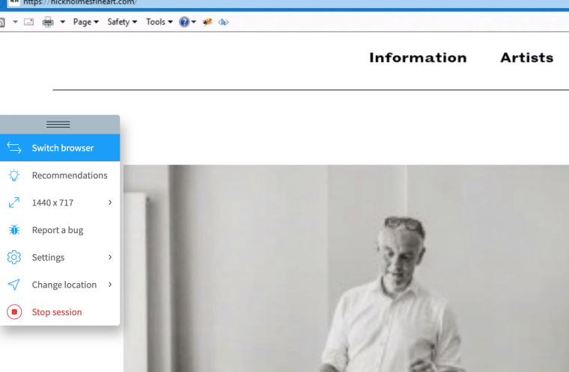This screenshot has width=569, height=372.
Task: Expand the 1440 x 717 resolution submenu
Action: point(109,202)
